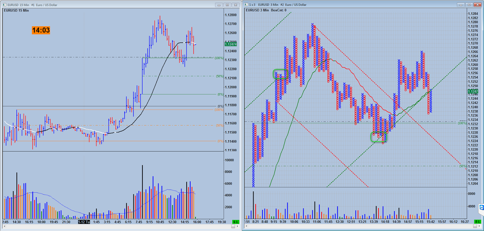Close the EURUSD 3 Min chart window
The image size is (484, 231).
(478, 5)
